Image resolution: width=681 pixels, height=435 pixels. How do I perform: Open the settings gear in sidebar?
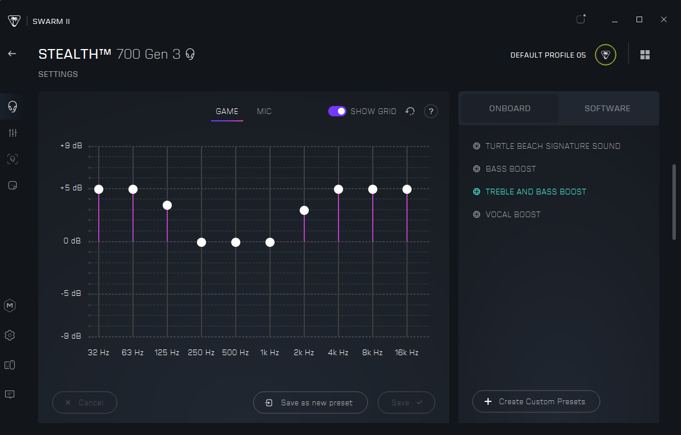click(x=10, y=335)
